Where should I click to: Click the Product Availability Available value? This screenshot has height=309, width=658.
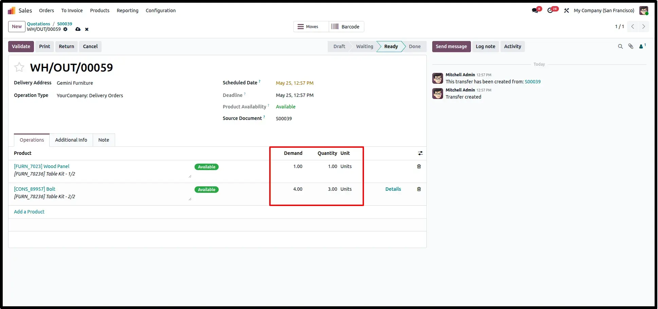(286, 107)
